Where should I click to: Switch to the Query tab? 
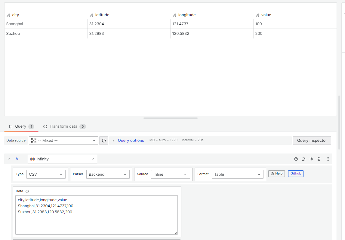pyautogui.click(x=21, y=126)
